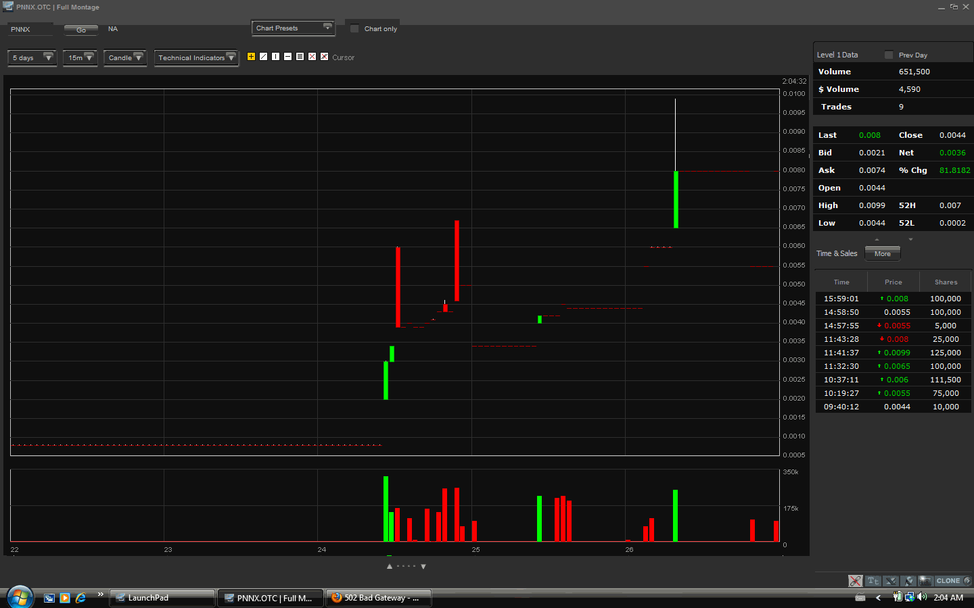Open the wrench settings icon
Screen dimensions: 974x608
(x=908, y=581)
